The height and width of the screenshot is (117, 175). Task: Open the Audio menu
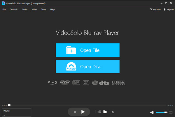[25, 10]
